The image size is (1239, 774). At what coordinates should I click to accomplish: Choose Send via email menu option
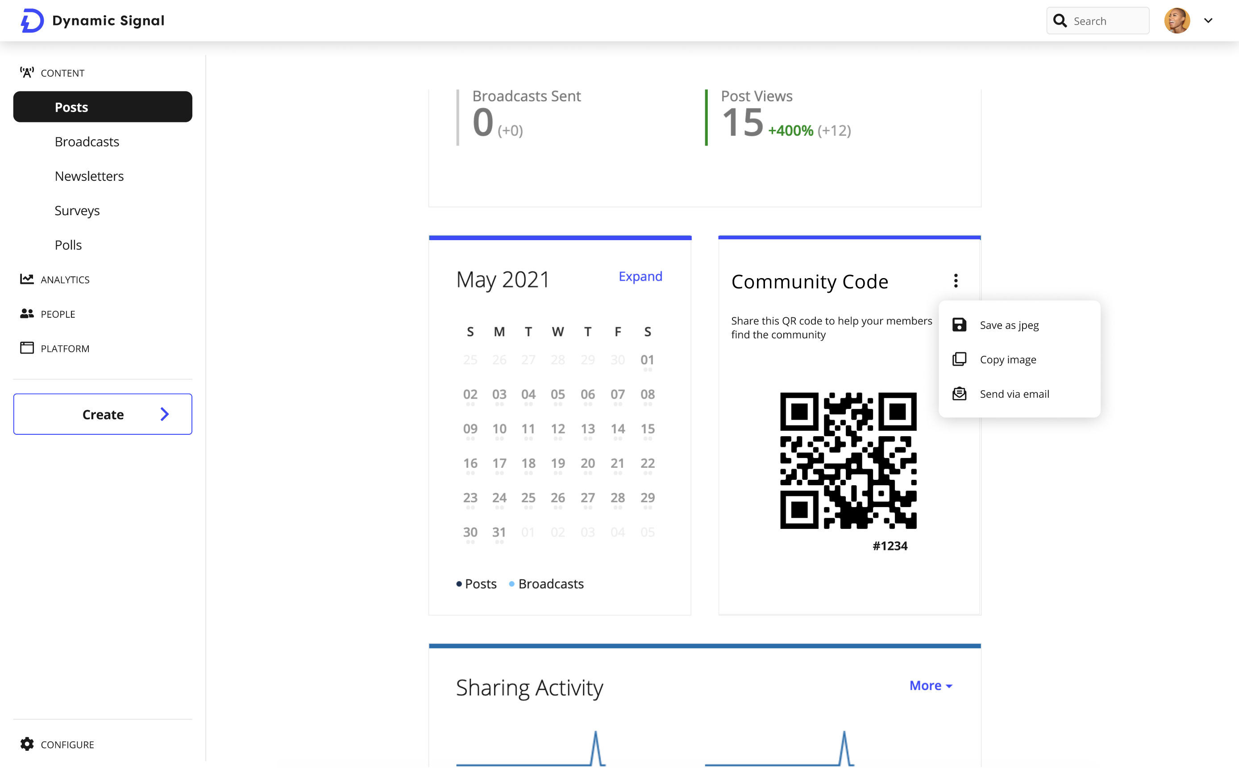click(1019, 393)
